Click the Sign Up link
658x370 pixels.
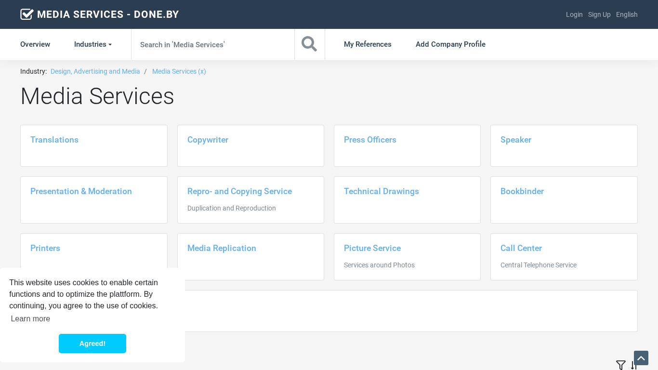tap(599, 14)
